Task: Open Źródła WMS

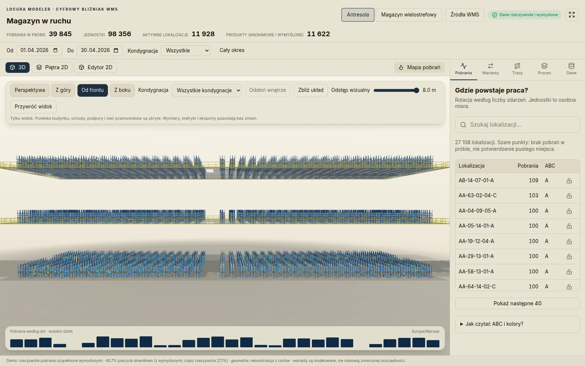Action: pyautogui.click(x=465, y=15)
